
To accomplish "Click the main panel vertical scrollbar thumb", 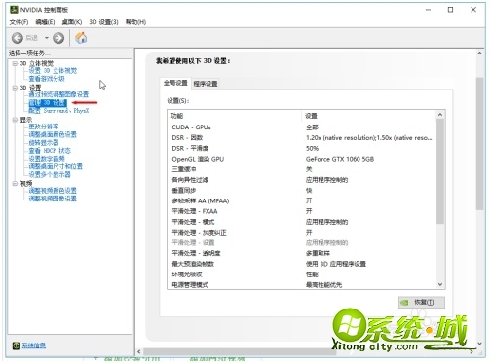I will pos(479,144).
